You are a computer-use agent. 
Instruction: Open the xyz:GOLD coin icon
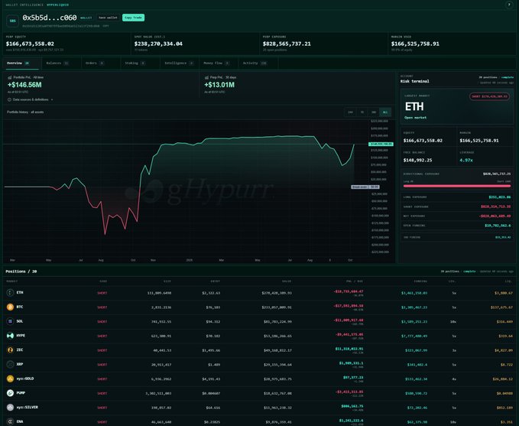point(10,379)
